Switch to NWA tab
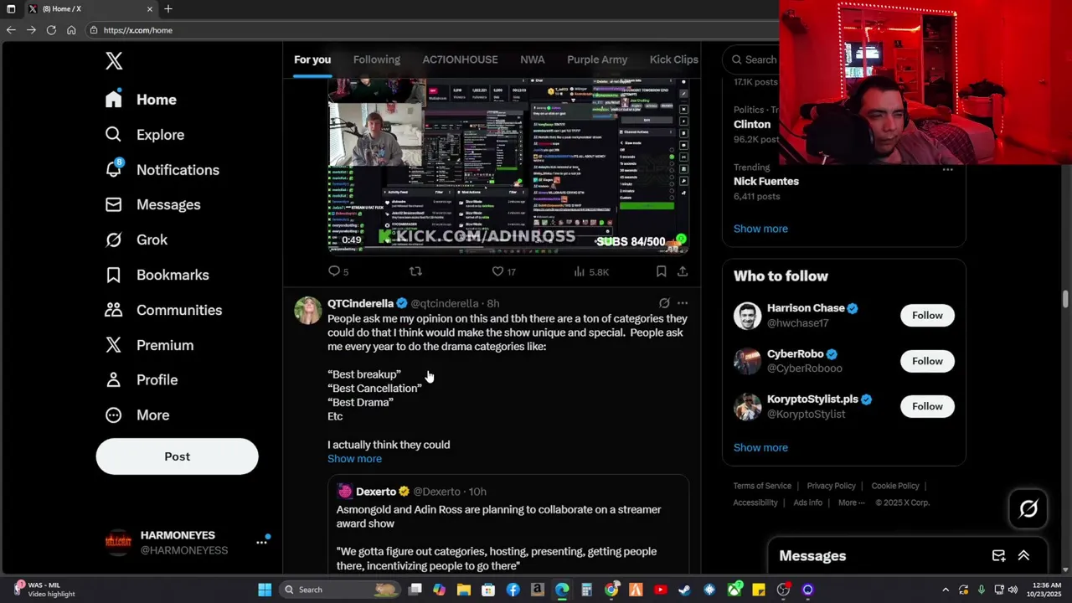This screenshot has width=1072, height=603. click(532, 59)
